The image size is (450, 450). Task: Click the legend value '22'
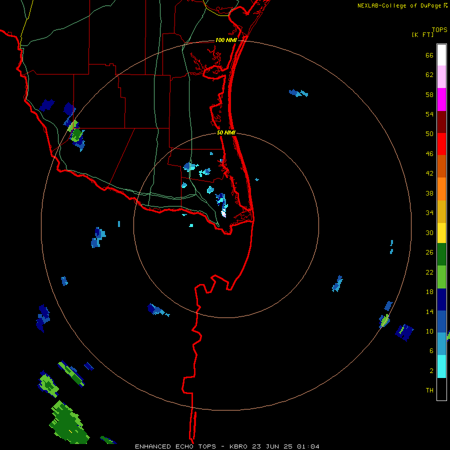[x=429, y=272]
